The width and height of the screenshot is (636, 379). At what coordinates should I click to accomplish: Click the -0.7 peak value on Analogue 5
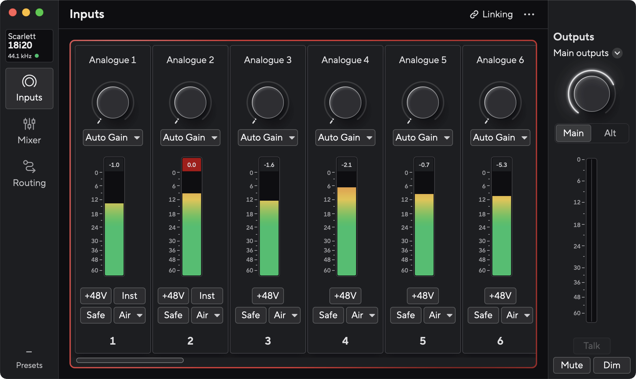pos(424,165)
